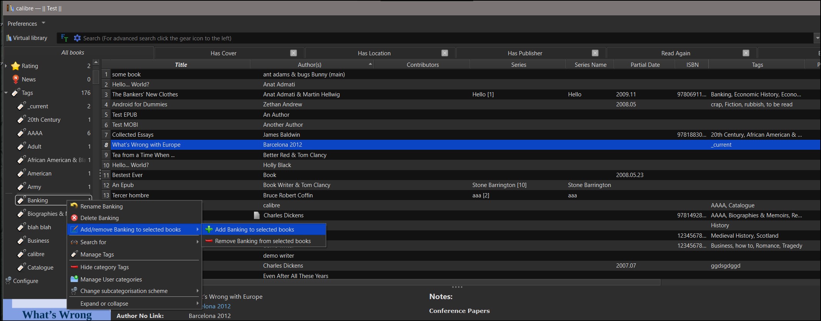Select Rename Banking from context menu
Image resolution: width=821 pixels, height=321 pixels.
101,206
